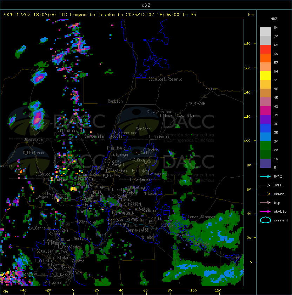Click the magenta eb+bip arrow in legend
This screenshot has width=292, height=295.
pyautogui.click(x=265, y=212)
